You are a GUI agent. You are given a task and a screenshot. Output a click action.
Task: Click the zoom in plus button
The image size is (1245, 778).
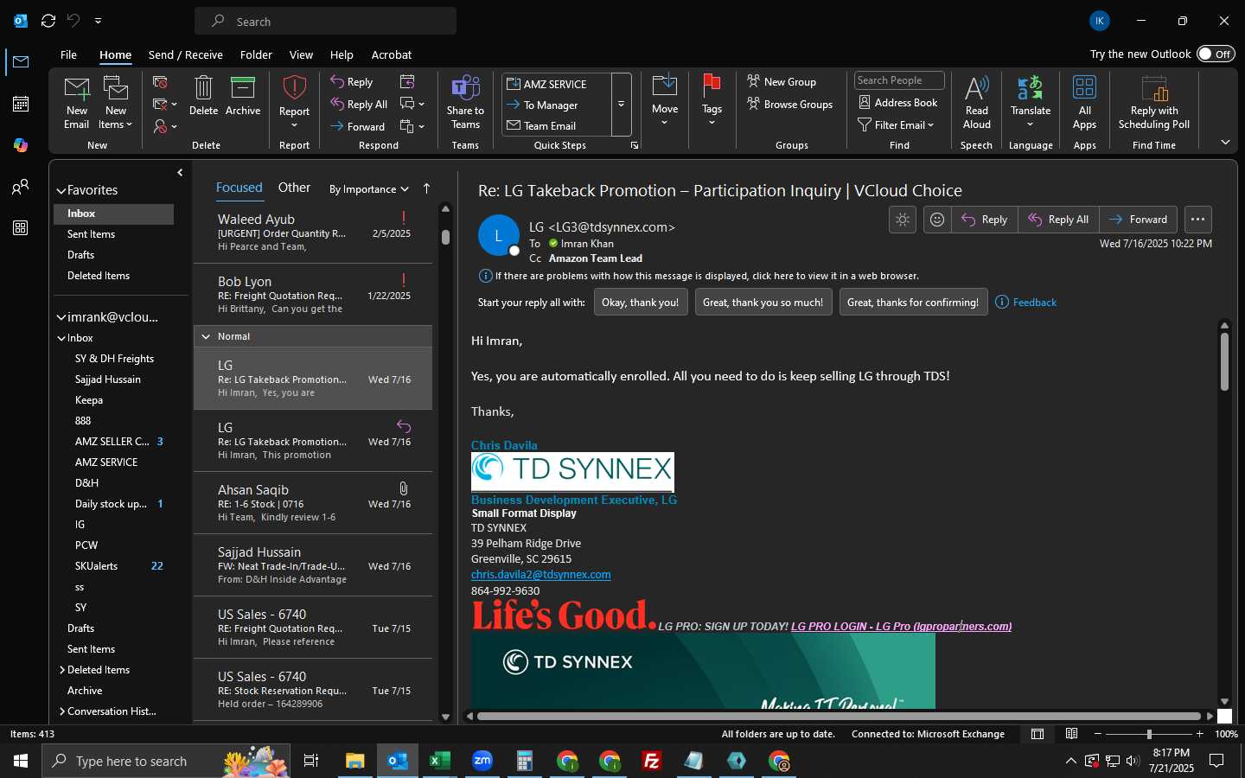coord(1199,734)
